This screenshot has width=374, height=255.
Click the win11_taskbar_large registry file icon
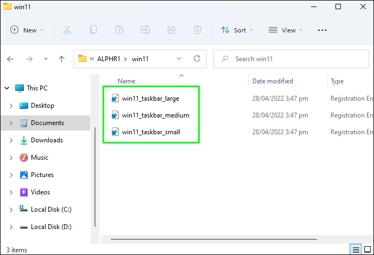tap(115, 98)
